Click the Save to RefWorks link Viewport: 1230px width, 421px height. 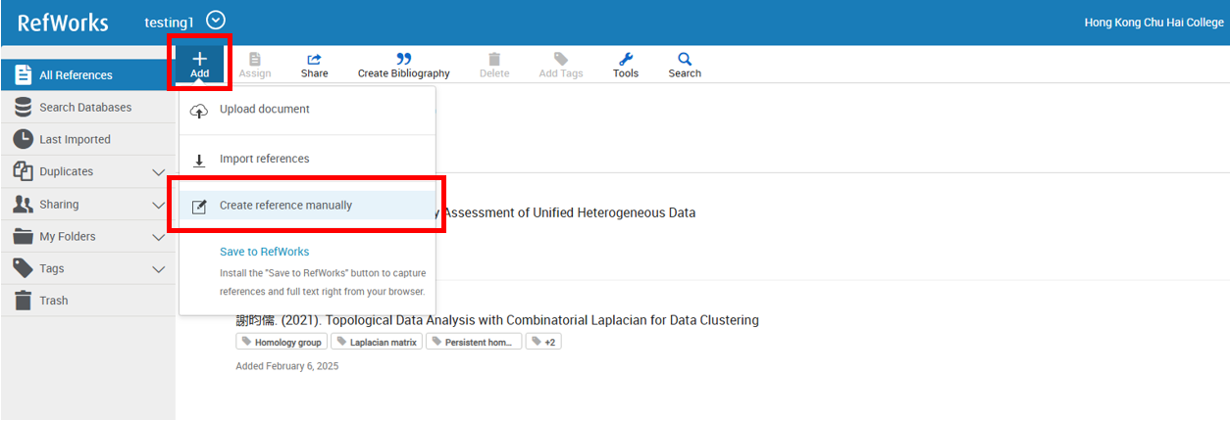click(264, 252)
